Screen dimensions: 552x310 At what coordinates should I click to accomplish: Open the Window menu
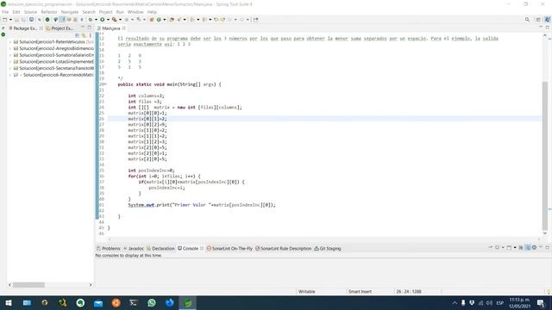135,12
